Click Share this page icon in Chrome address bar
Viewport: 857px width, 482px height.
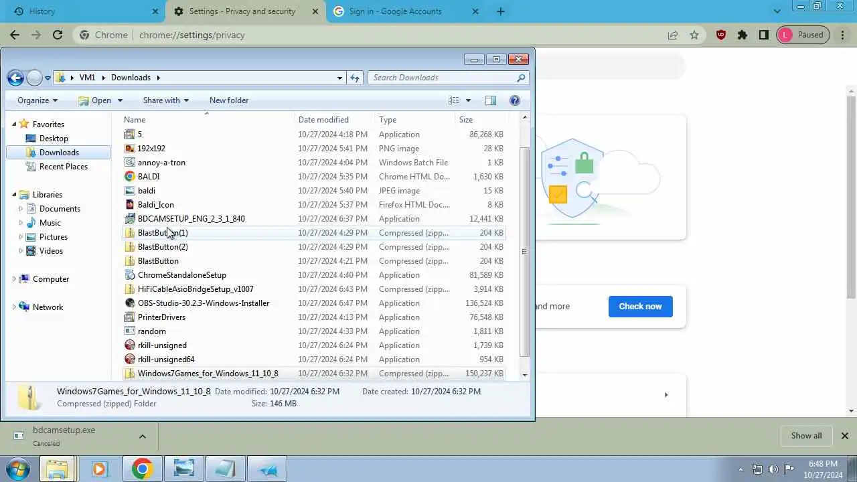click(x=673, y=35)
